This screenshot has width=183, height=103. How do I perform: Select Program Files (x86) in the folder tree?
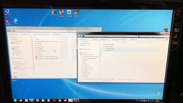87,68
